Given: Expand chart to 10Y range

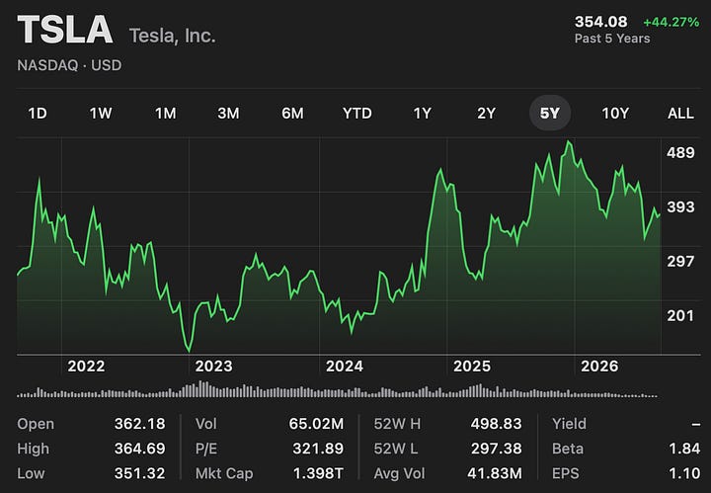Looking at the screenshot, I should (x=615, y=113).
